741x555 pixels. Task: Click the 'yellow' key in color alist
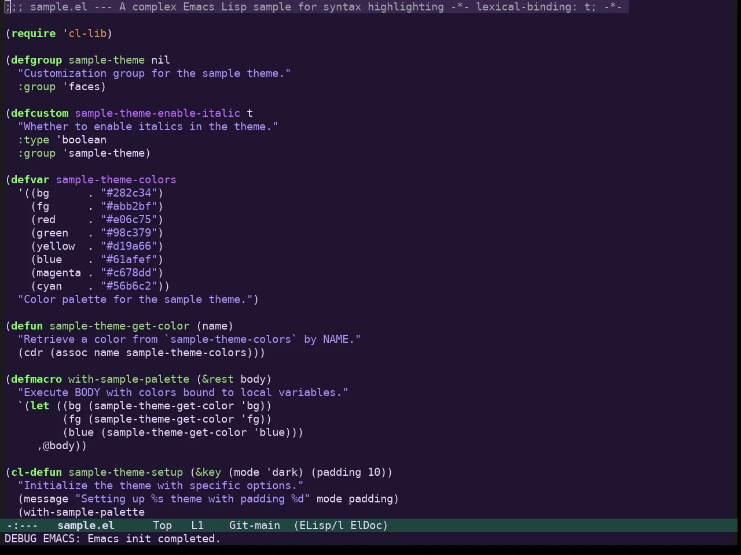coord(56,246)
